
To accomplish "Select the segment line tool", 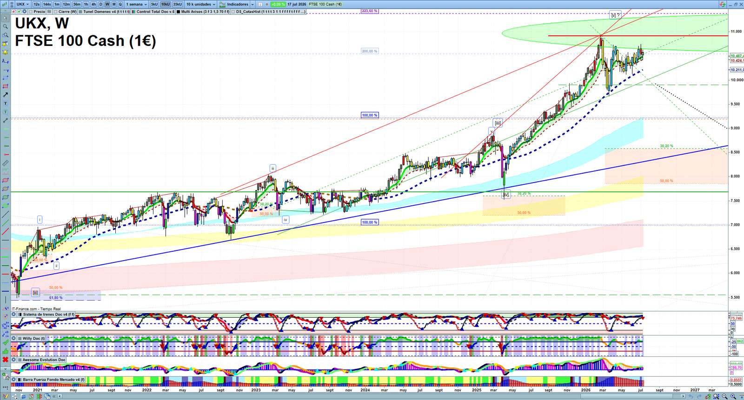I will point(6,120).
